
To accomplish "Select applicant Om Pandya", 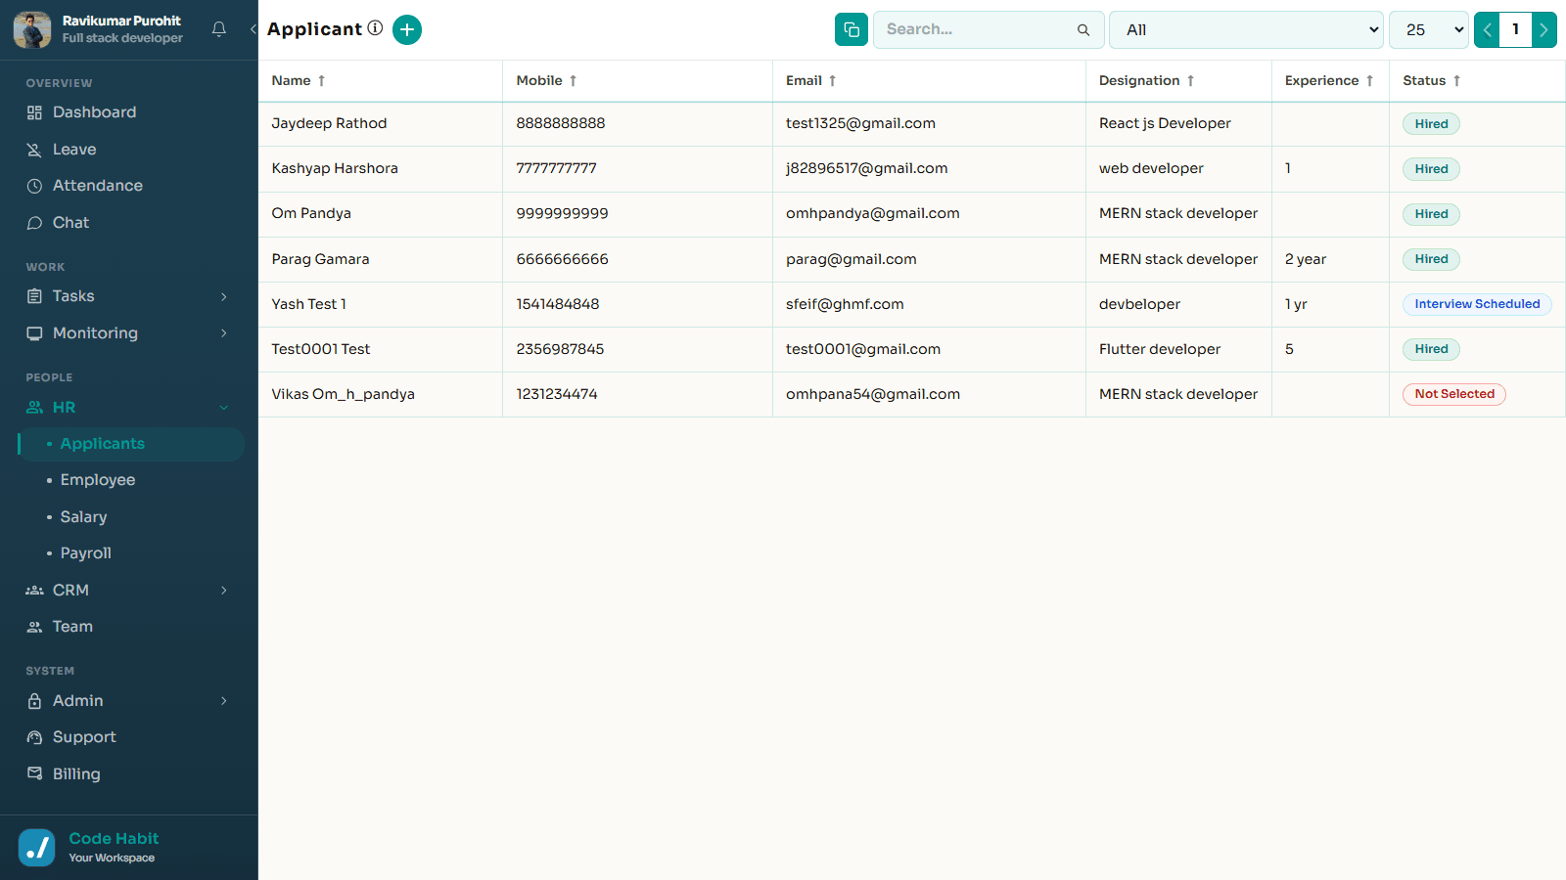I will pos(311,213).
